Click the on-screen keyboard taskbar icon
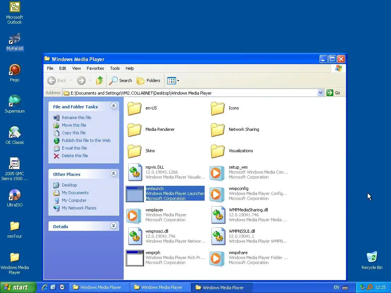The image size is (391, 293). click(345, 288)
